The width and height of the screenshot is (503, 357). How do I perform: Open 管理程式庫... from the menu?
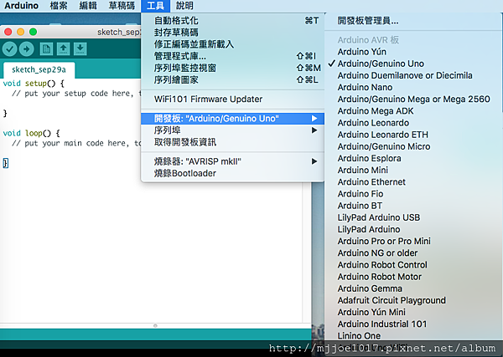tap(232, 56)
